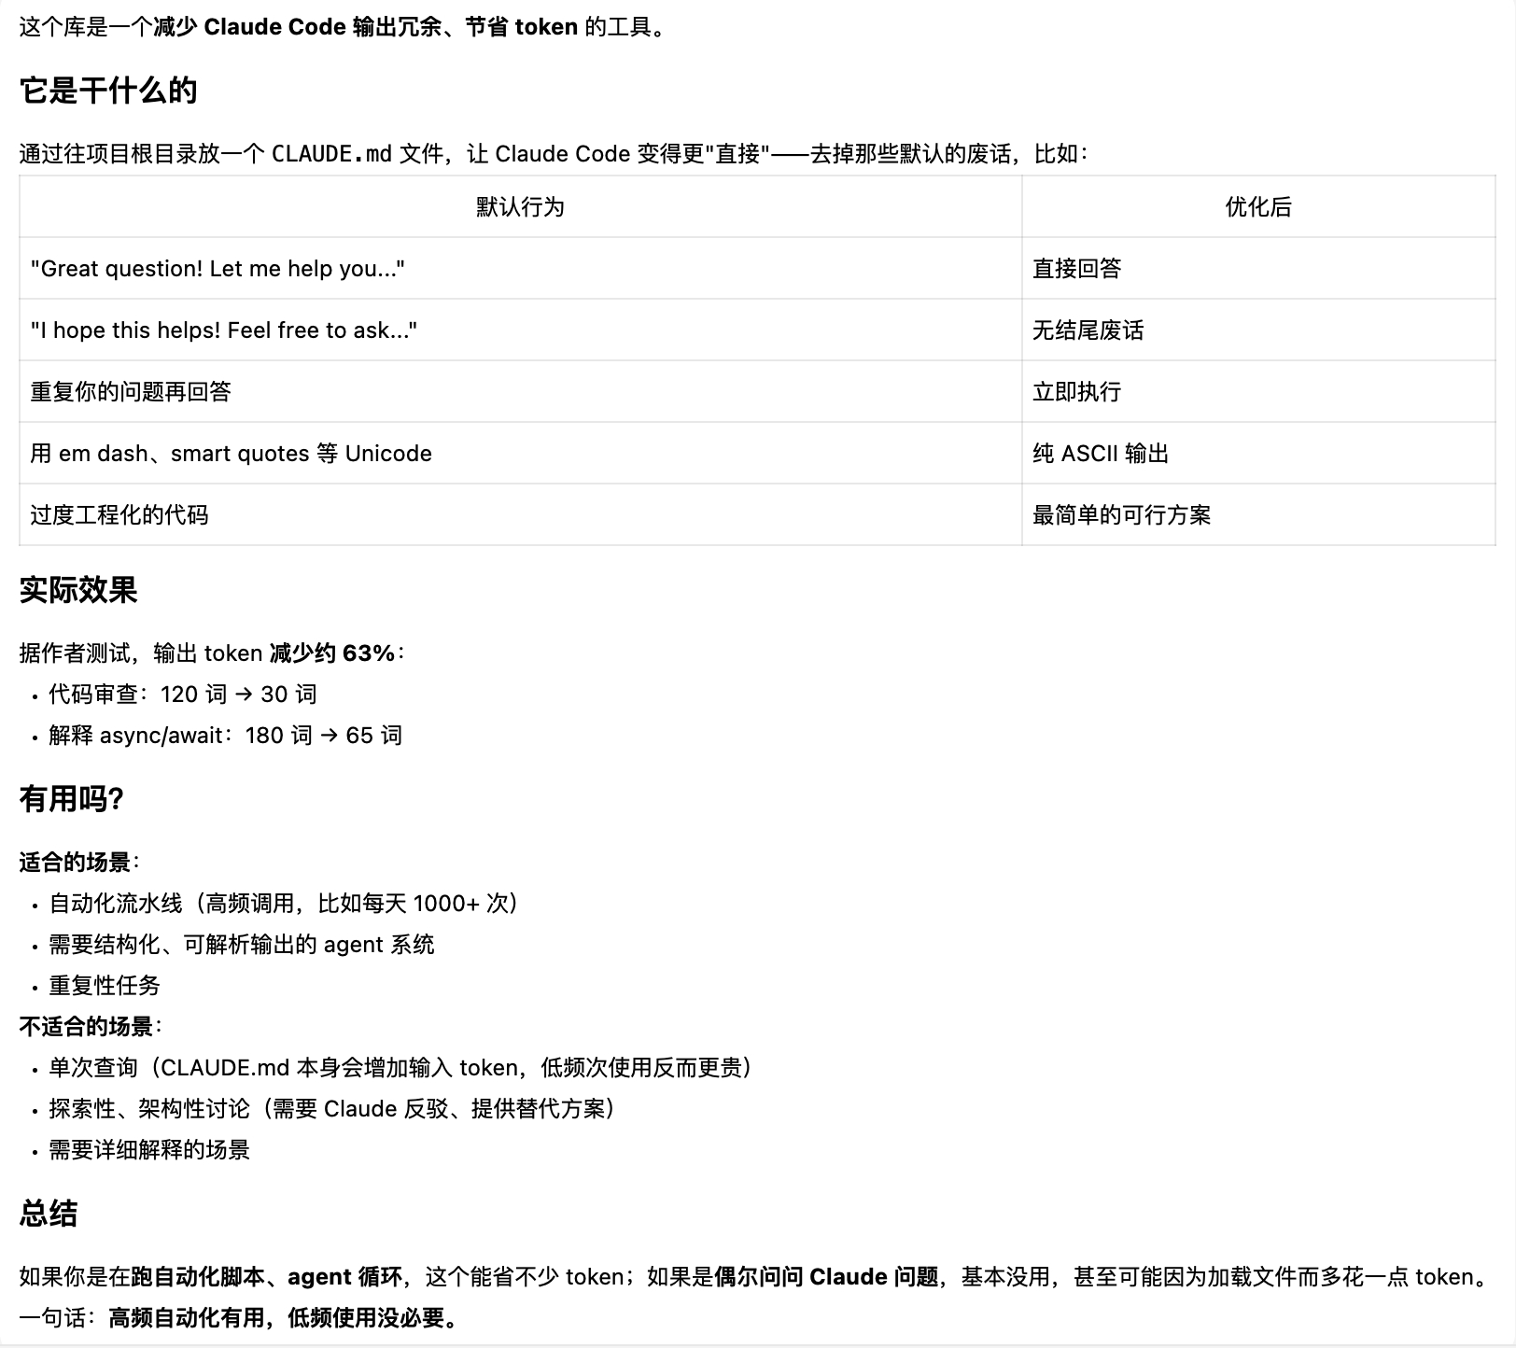This screenshot has height=1348, width=1516.
Task: Select the bullet "解释 async/await：180 词 → 65 词"
Action: click(x=226, y=736)
